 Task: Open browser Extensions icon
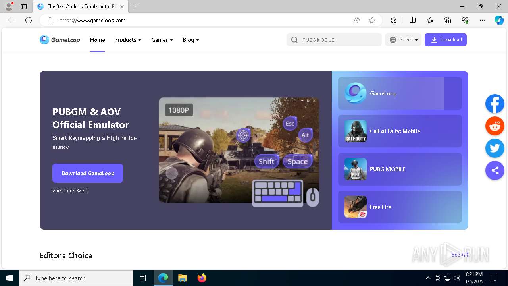[393, 20]
